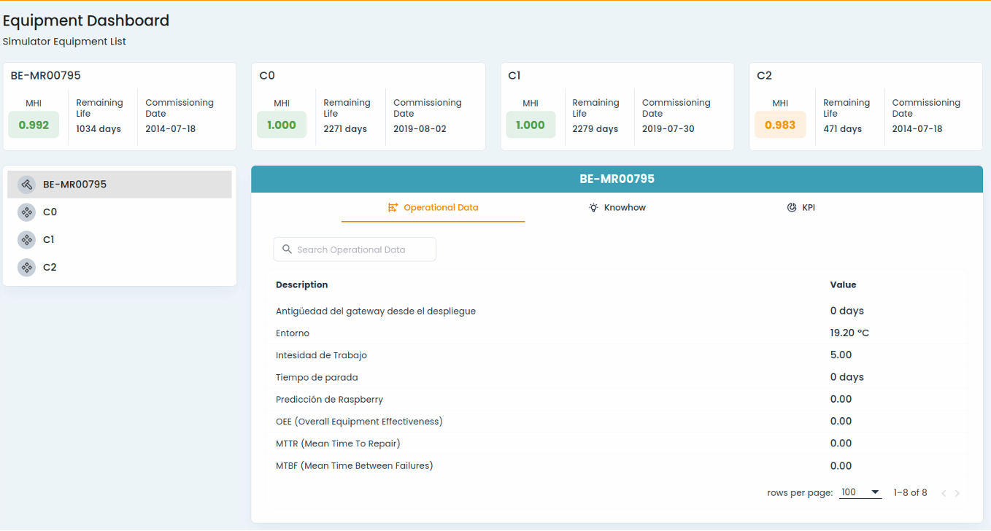Go to next page with right chevron
Viewport: 991px width, 531px height.
pos(957,493)
